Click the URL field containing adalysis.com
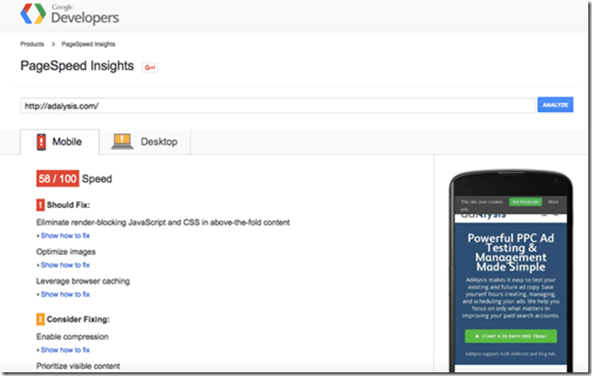This screenshot has width=592, height=376. (278, 106)
